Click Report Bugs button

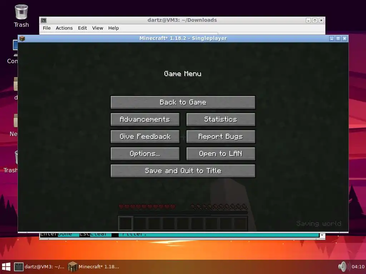221,137
